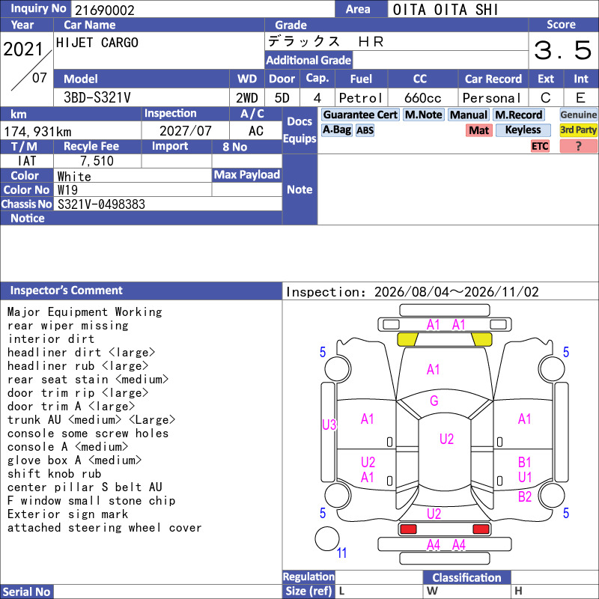Select the yellow 3rd Party badge
The height and width of the screenshot is (599, 599).
578,130
